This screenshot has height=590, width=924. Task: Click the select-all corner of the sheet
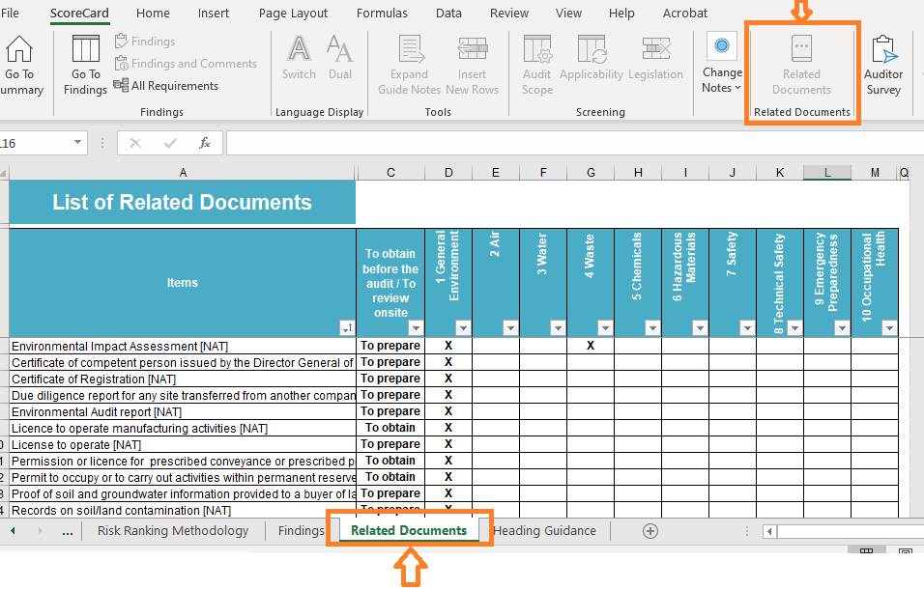coord(4,173)
